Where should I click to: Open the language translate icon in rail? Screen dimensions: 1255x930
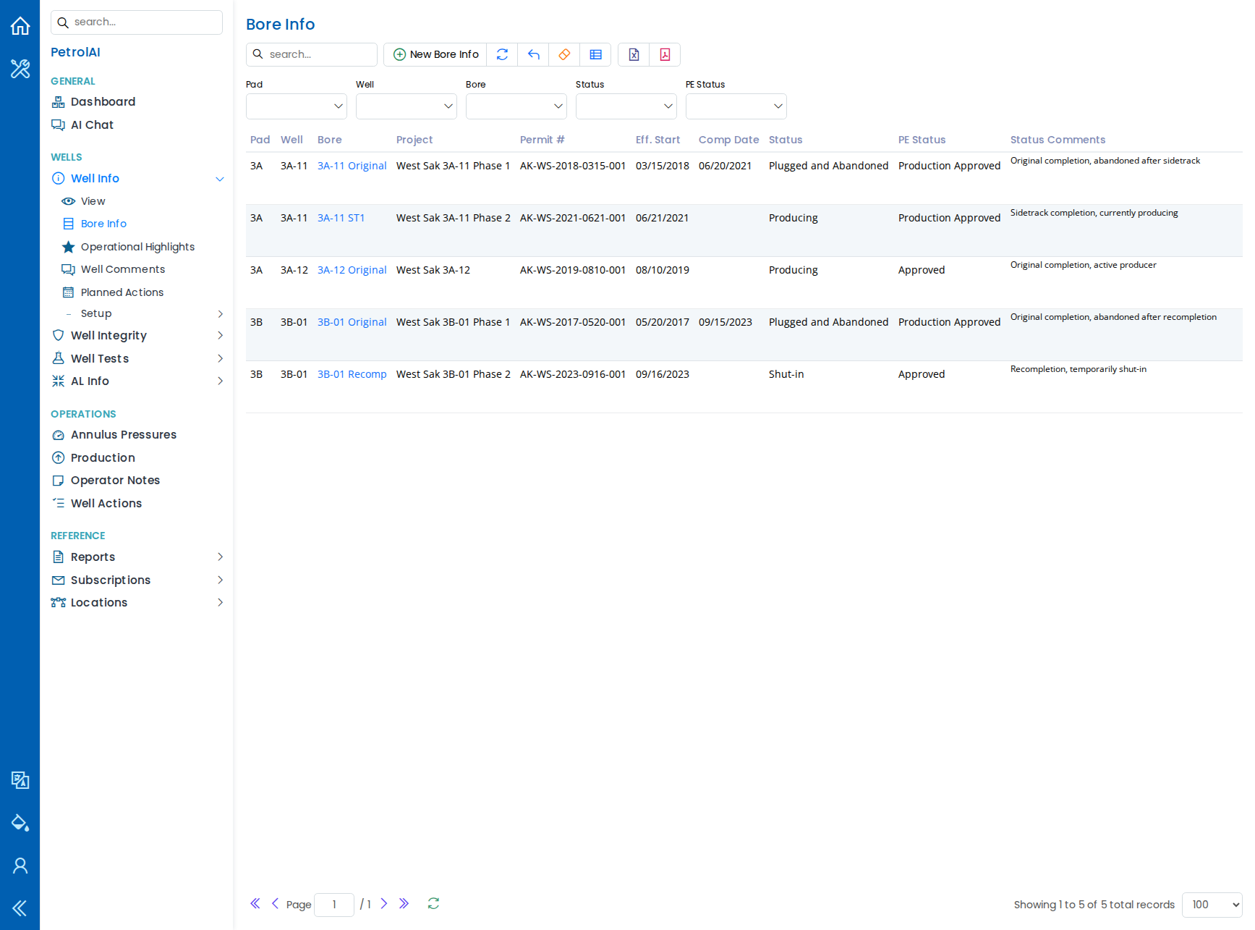click(x=20, y=780)
